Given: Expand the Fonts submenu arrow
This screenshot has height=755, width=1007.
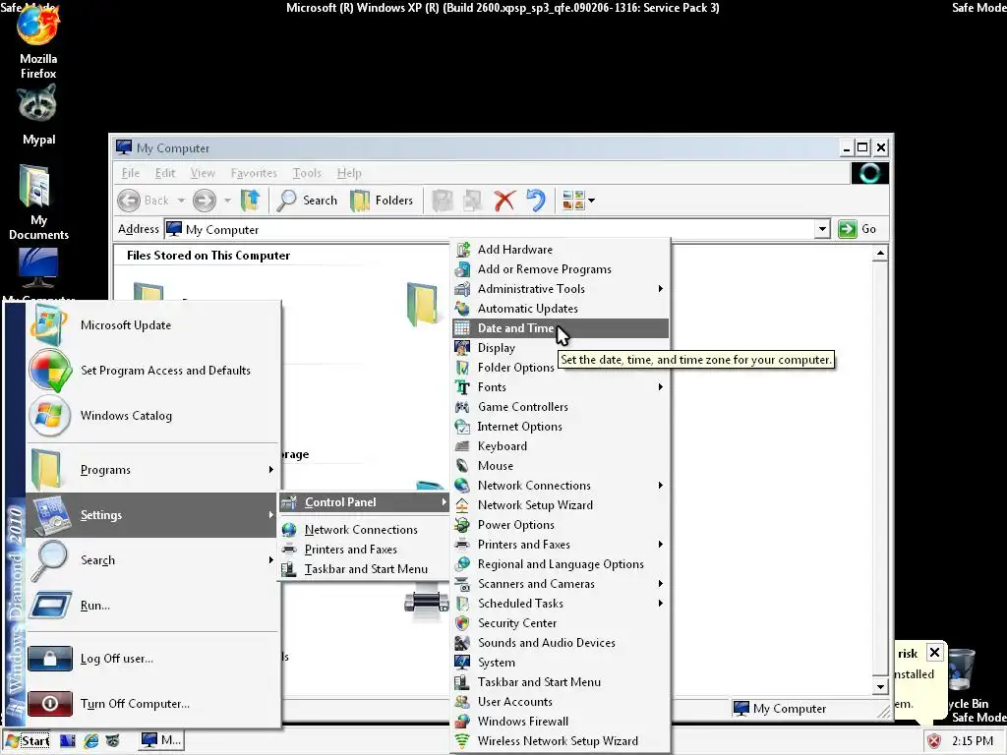Looking at the screenshot, I should (x=660, y=387).
